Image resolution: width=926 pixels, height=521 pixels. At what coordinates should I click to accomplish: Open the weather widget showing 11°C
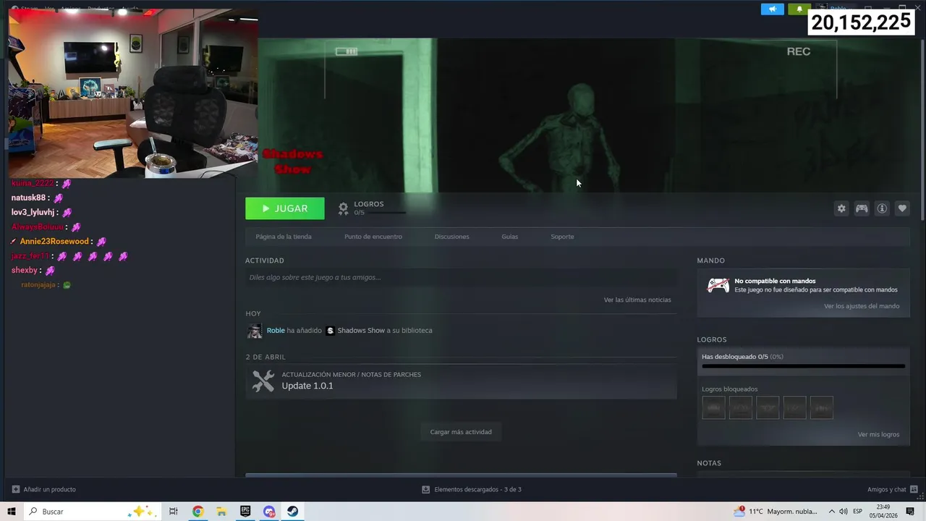775,512
